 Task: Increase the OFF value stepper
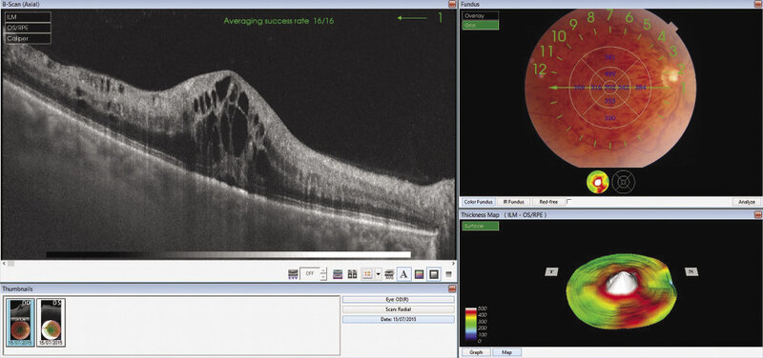pyautogui.click(x=324, y=271)
